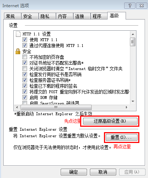This screenshot has height=178, width=148.
Task: Click the horizontal scroll left arrow
Action: pyautogui.click(x=17, y=107)
